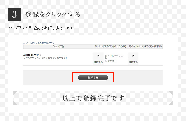Select the テキスト only radio option
Screen dimensions: 186x121
[106, 61]
